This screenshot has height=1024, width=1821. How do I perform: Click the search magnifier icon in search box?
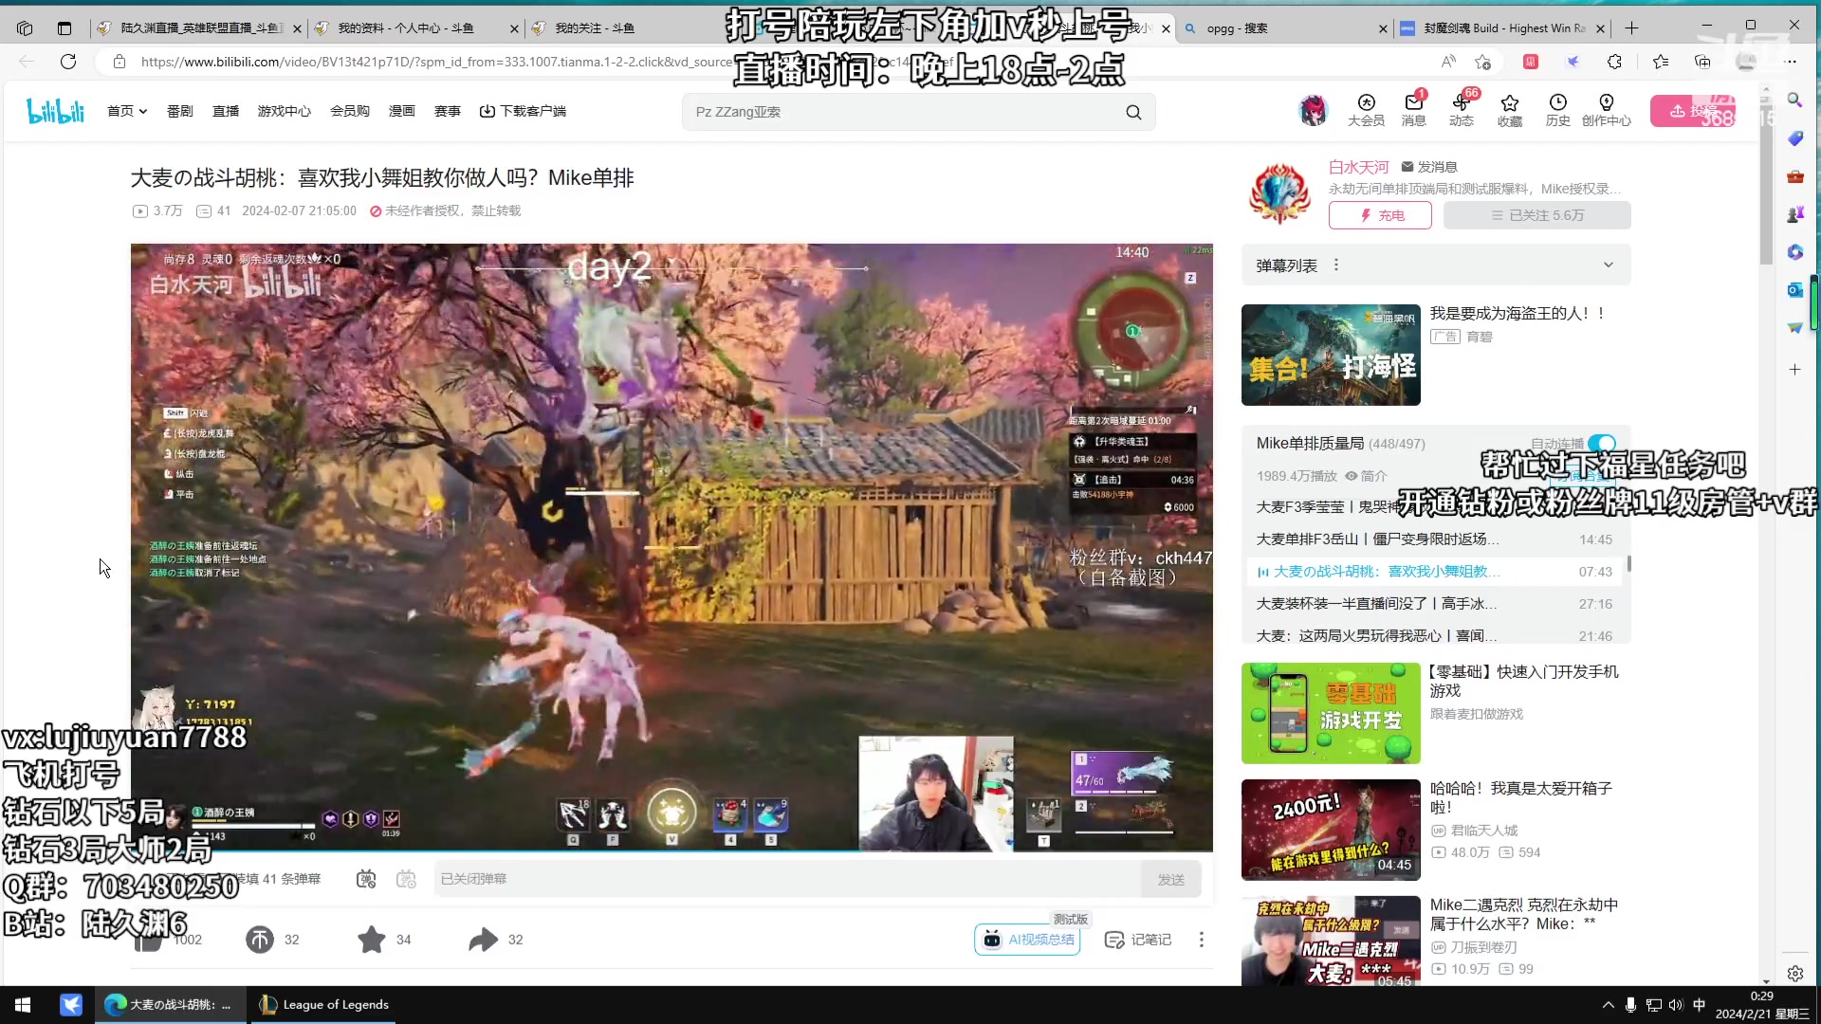coord(1133,112)
